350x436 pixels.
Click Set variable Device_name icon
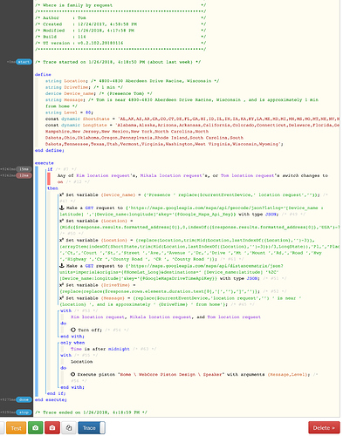pos(62,194)
